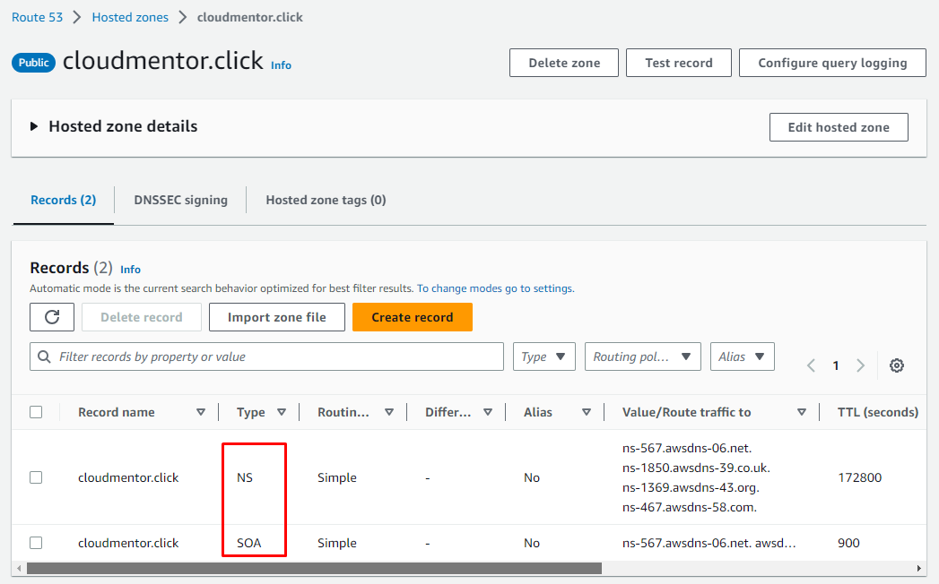Sort by Alias column arrow
The width and height of the screenshot is (939, 584).
coord(587,413)
